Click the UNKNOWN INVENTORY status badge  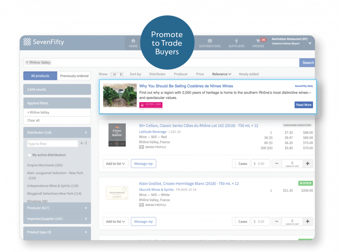pos(297,125)
